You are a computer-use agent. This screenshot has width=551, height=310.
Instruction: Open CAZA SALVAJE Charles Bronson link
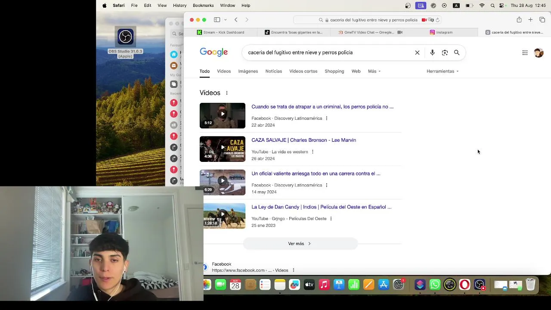[x=303, y=140]
